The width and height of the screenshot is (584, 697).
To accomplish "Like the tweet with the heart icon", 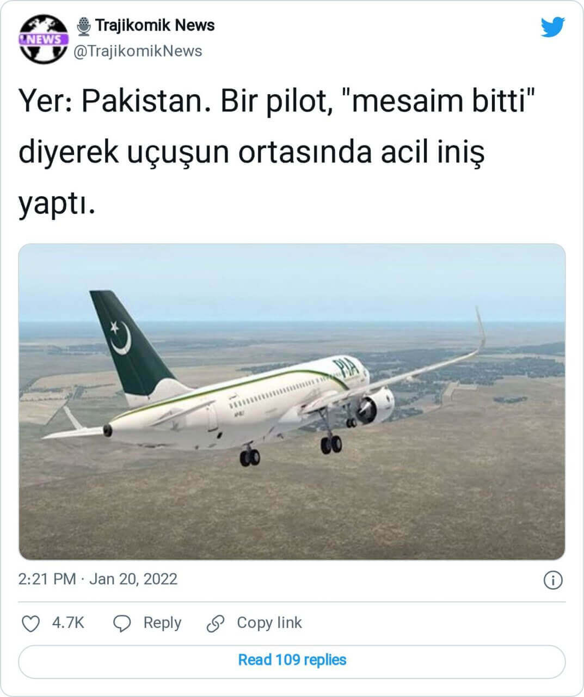I will click(30, 623).
